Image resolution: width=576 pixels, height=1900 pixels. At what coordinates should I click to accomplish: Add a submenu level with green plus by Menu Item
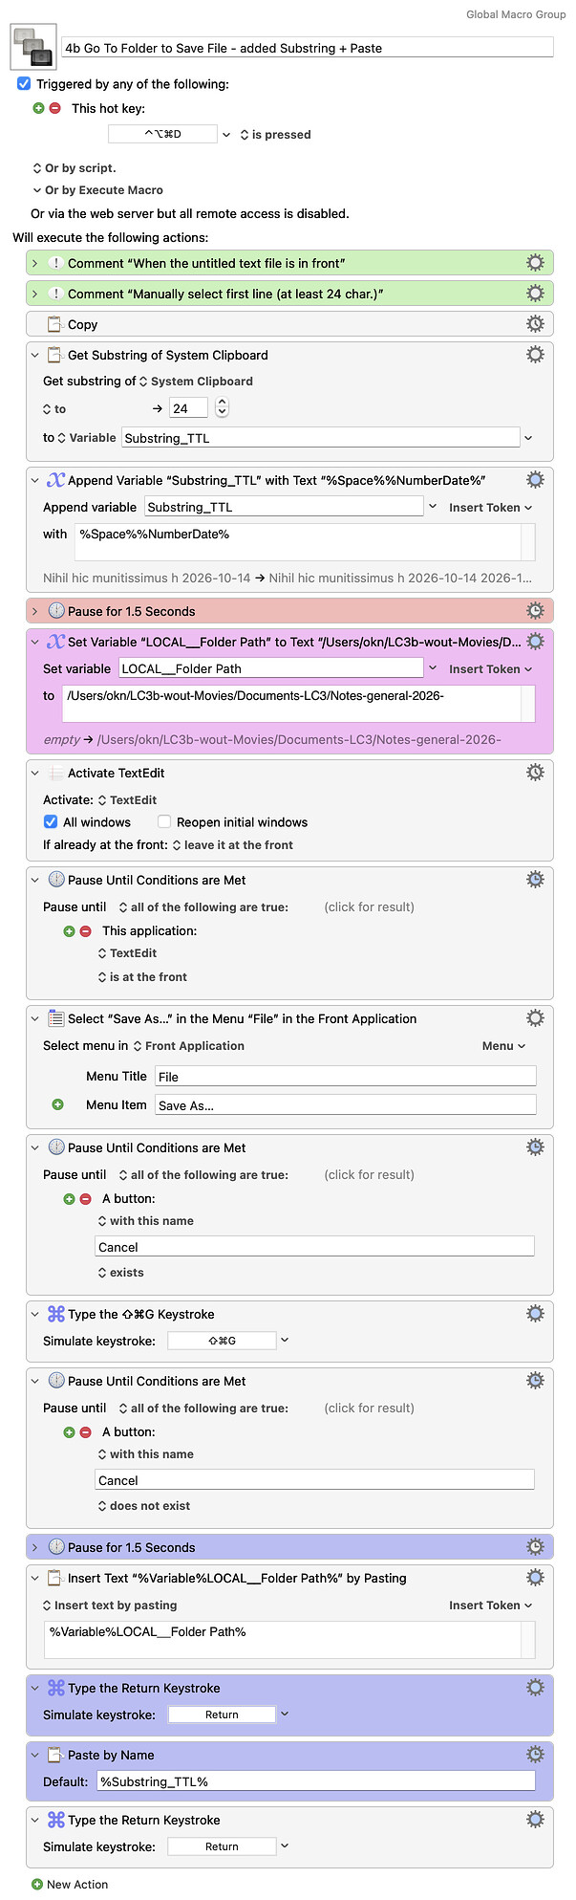[x=57, y=1104]
